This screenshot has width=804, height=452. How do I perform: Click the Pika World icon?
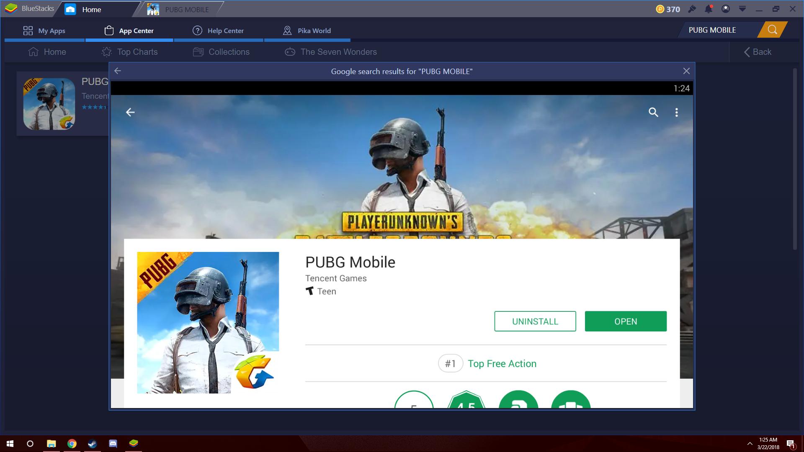(288, 31)
